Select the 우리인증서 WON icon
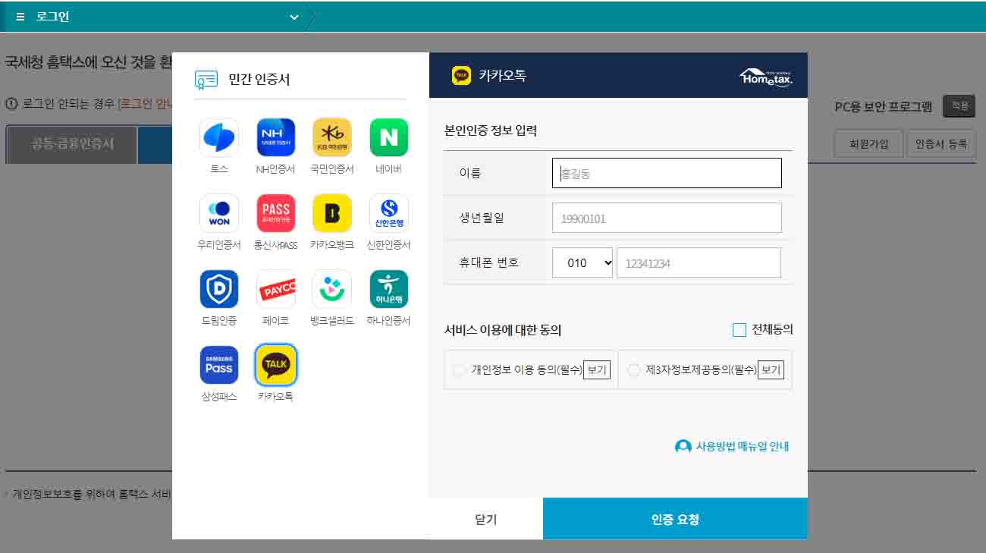This screenshot has width=986, height=553. click(219, 213)
